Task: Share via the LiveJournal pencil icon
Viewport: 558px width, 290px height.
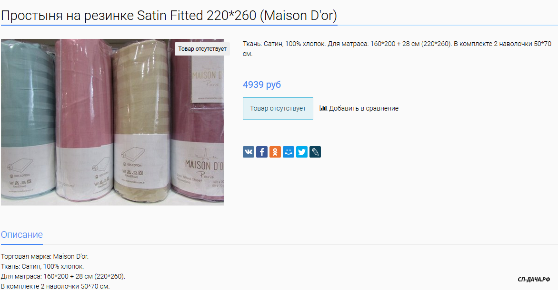Action: [x=315, y=152]
